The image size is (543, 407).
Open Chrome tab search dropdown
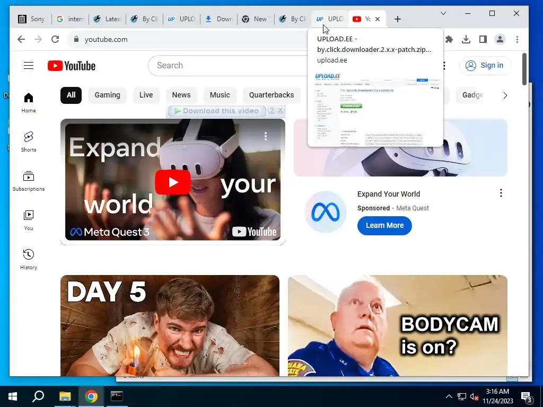[x=443, y=13]
